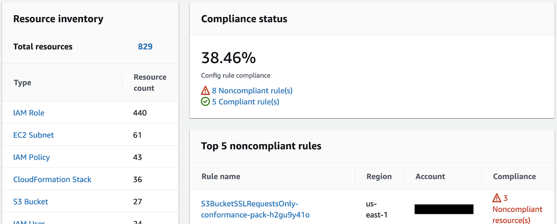
Task: Click the warning triangle beside 3 Noncompliant resources
Action: [x=497, y=198]
